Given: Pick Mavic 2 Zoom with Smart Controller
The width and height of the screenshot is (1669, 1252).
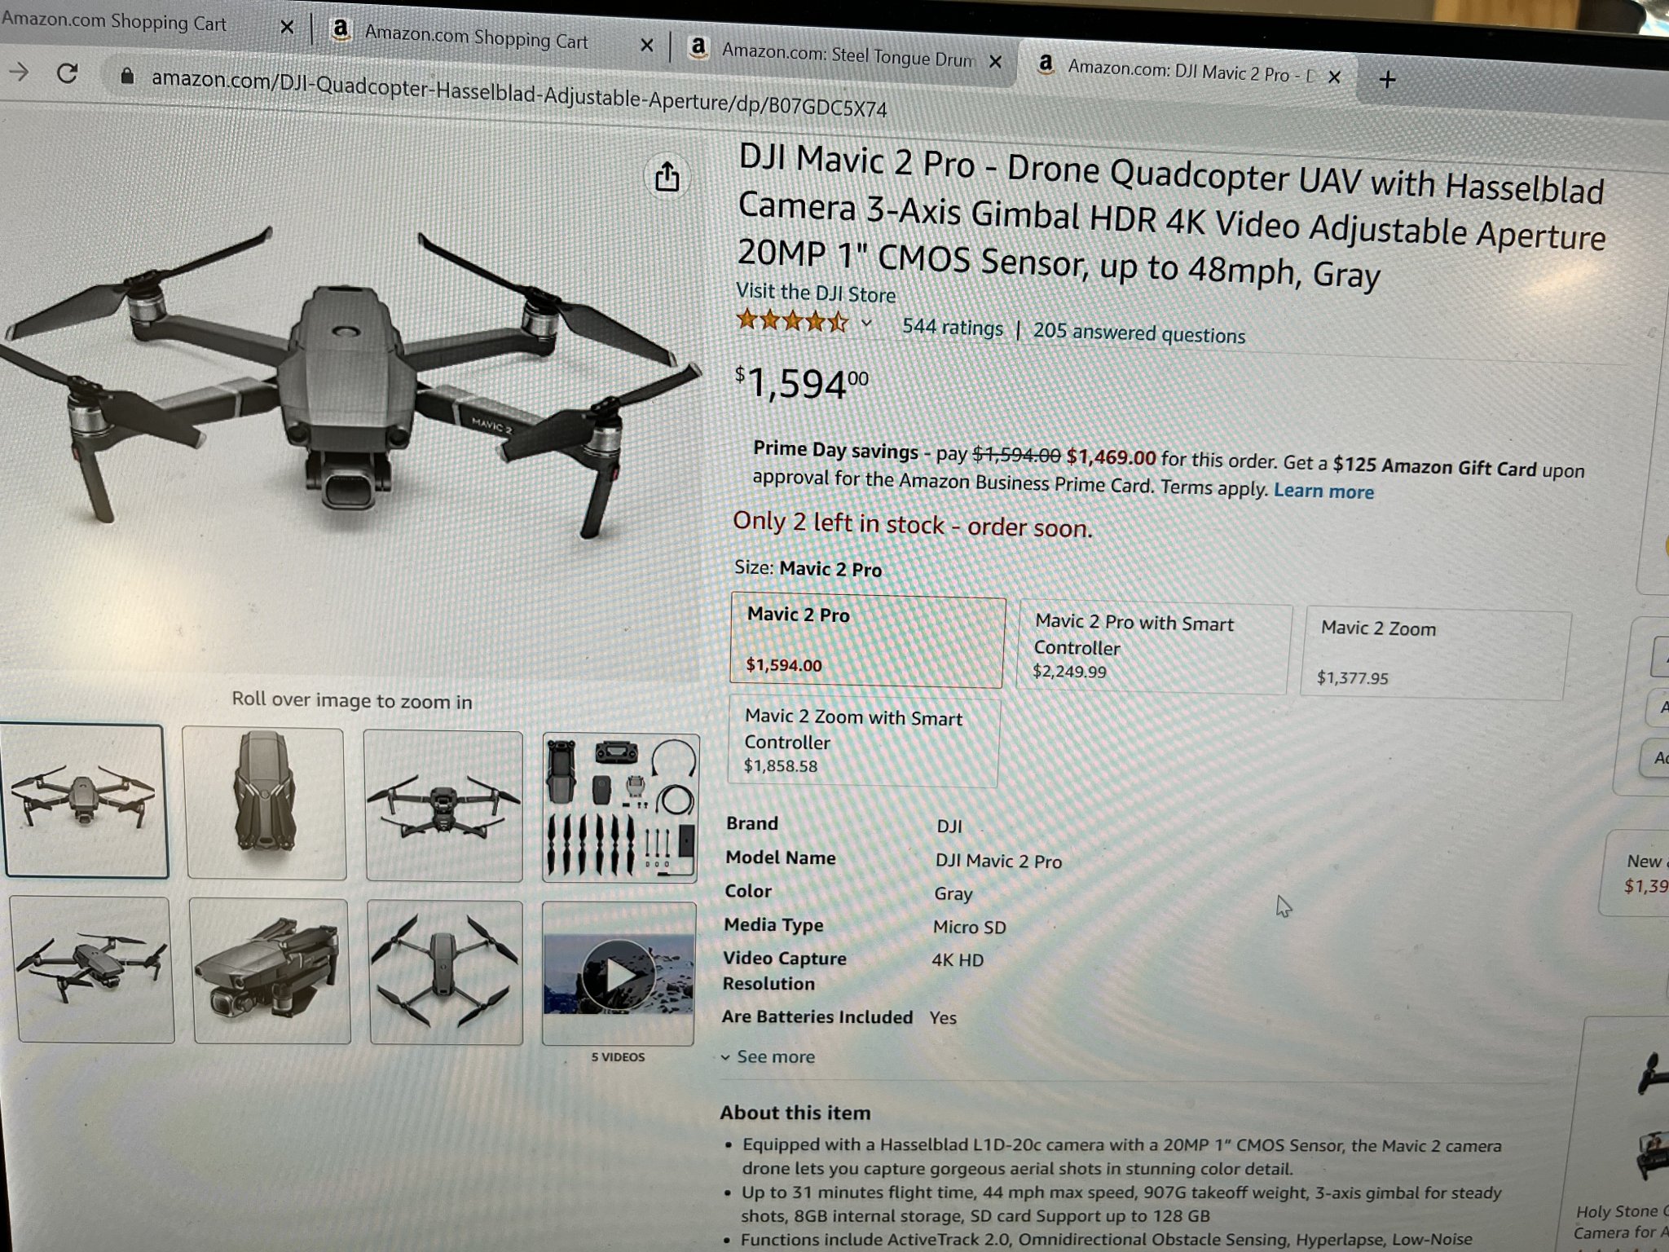Looking at the screenshot, I should pyautogui.click(x=863, y=741).
